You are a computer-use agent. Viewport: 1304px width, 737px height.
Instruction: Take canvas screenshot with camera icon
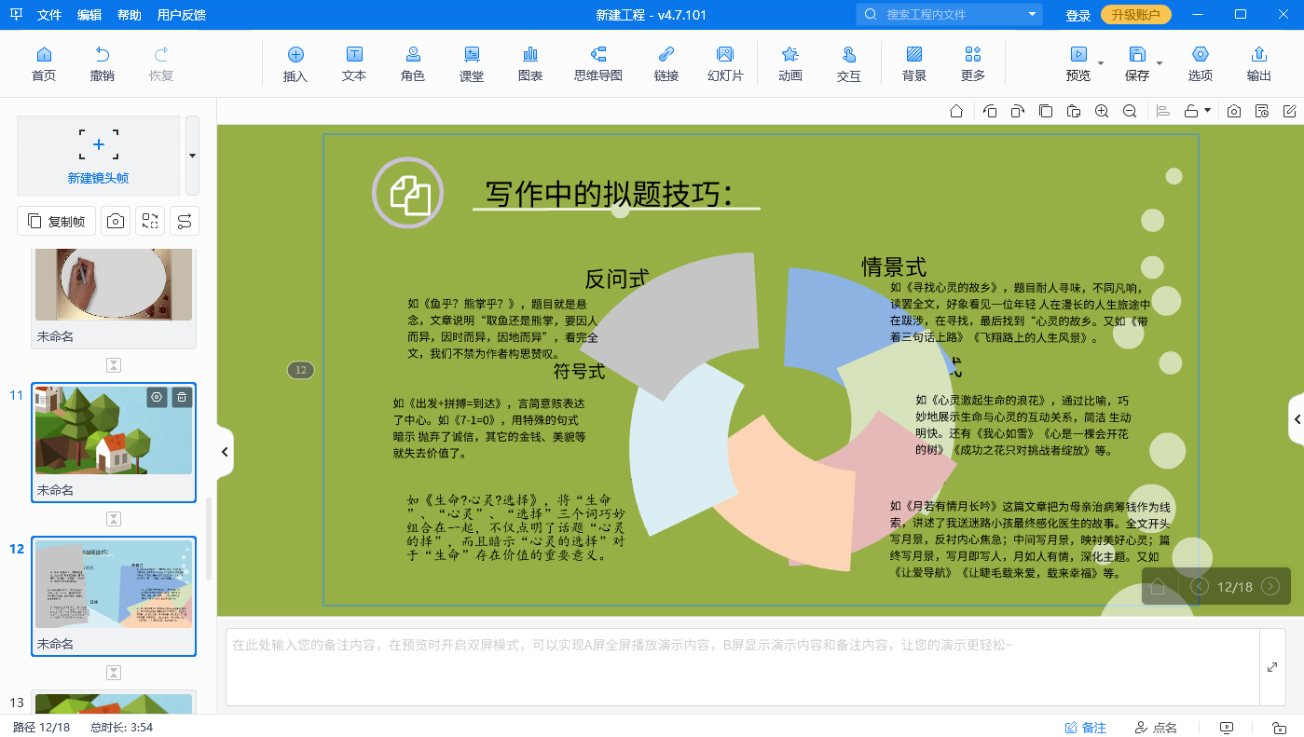tap(1234, 111)
